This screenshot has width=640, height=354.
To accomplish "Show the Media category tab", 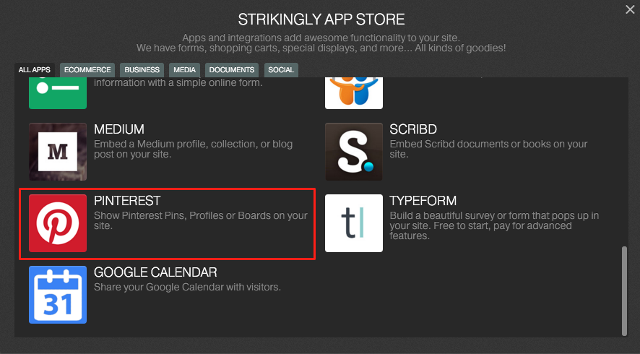I will [184, 70].
